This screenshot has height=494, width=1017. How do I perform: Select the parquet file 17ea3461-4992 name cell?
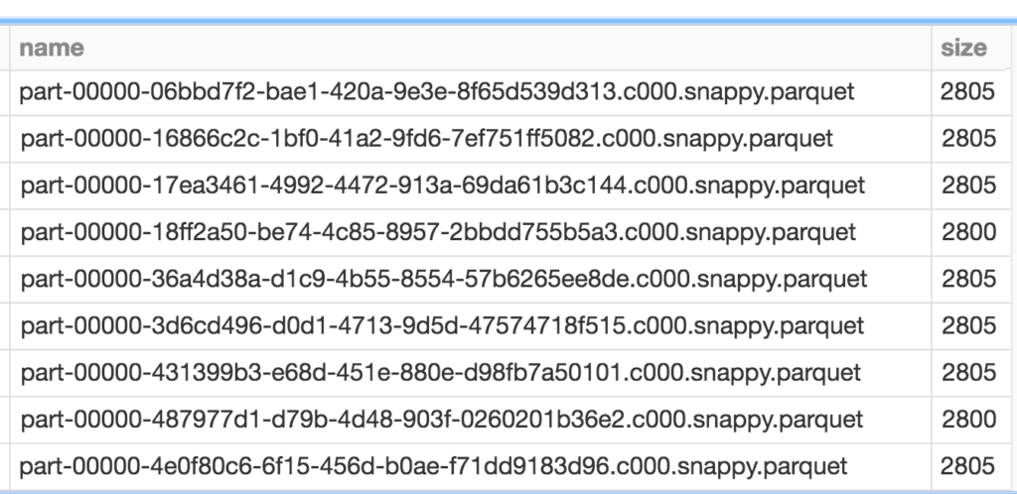pyautogui.click(x=443, y=185)
